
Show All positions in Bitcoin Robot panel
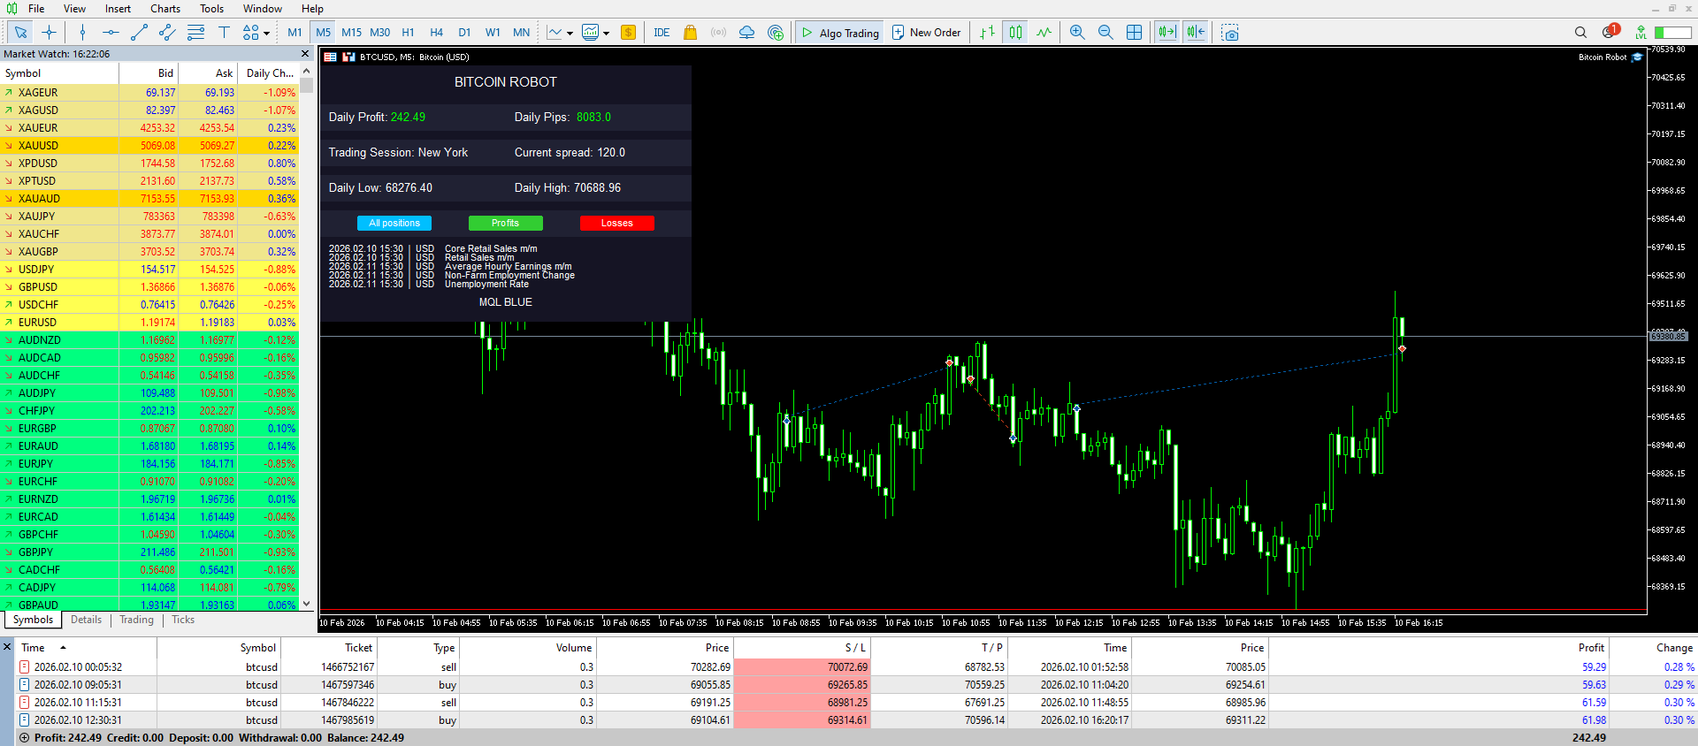coord(394,223)
